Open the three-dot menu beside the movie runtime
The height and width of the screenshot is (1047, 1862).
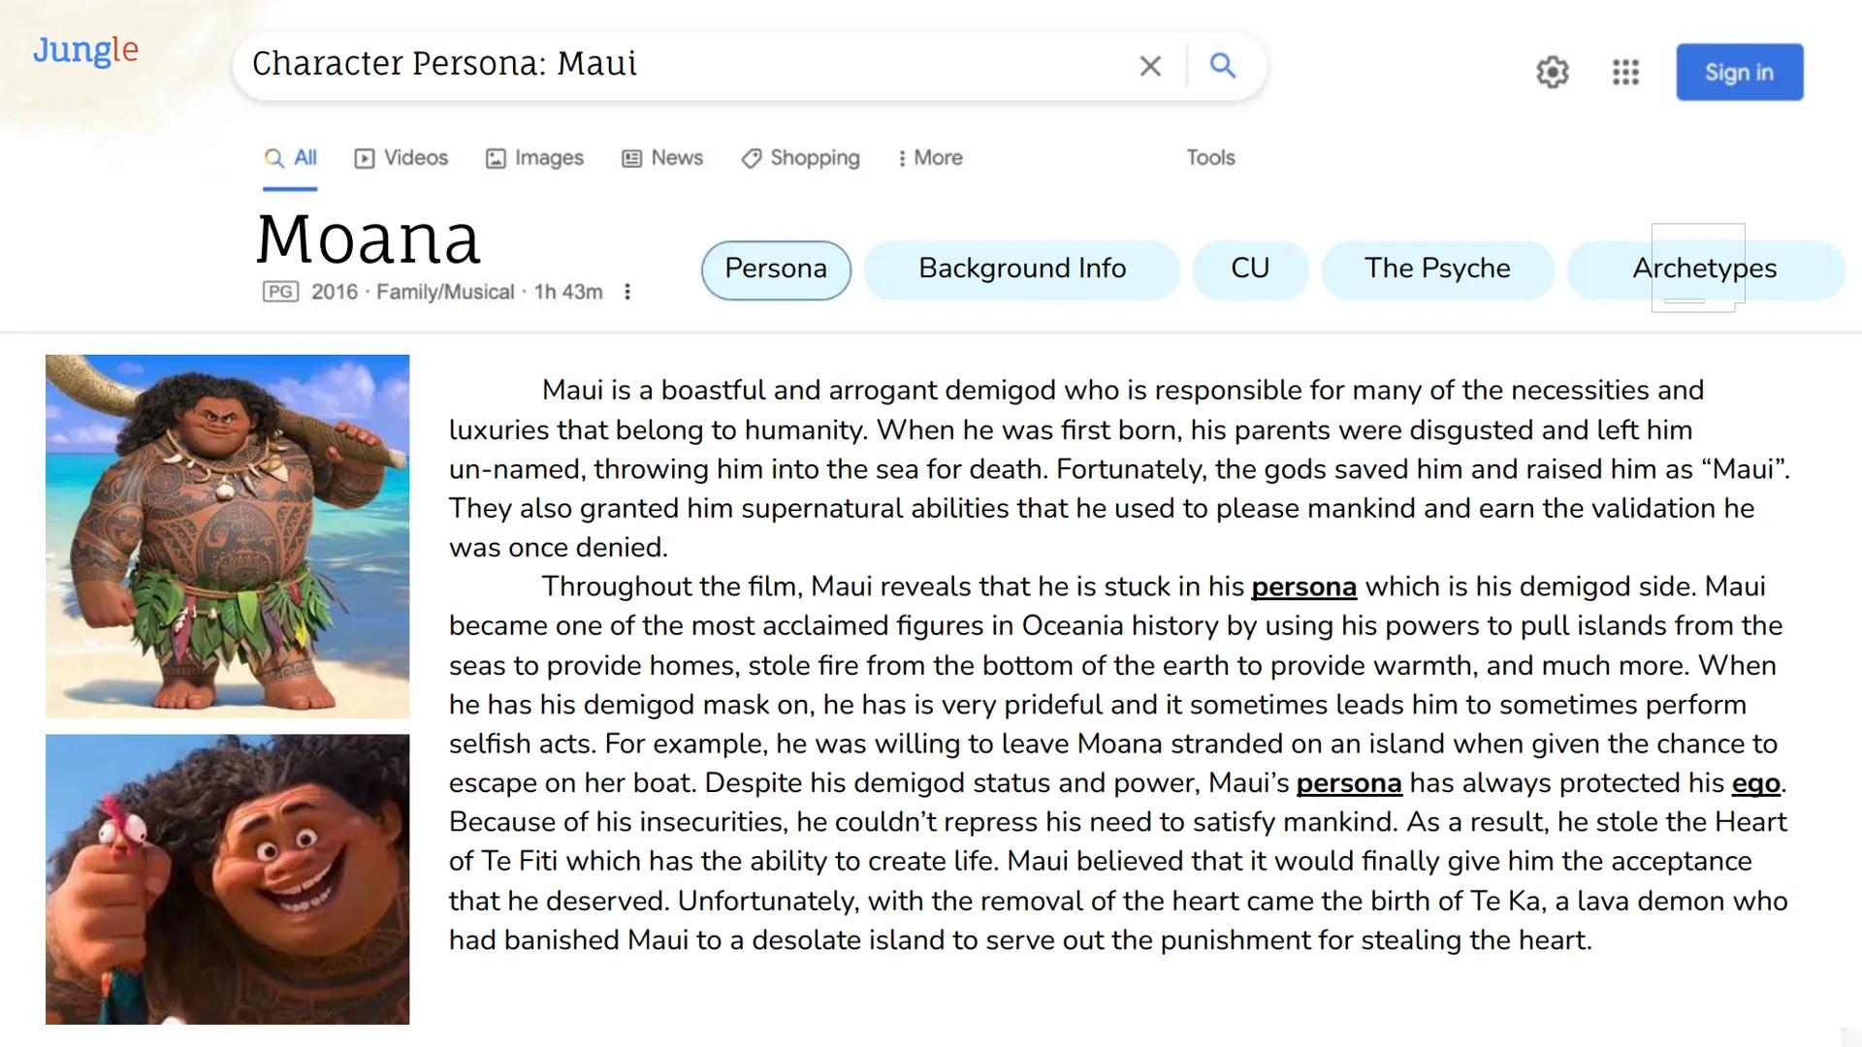coord(627,291)
